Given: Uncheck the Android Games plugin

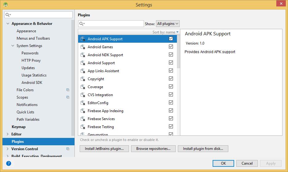Looking at the screenshot, I should tap(171, 47).
